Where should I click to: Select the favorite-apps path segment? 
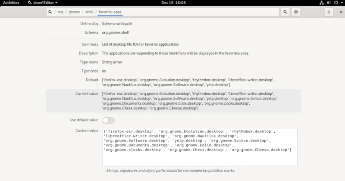point(110,12)
